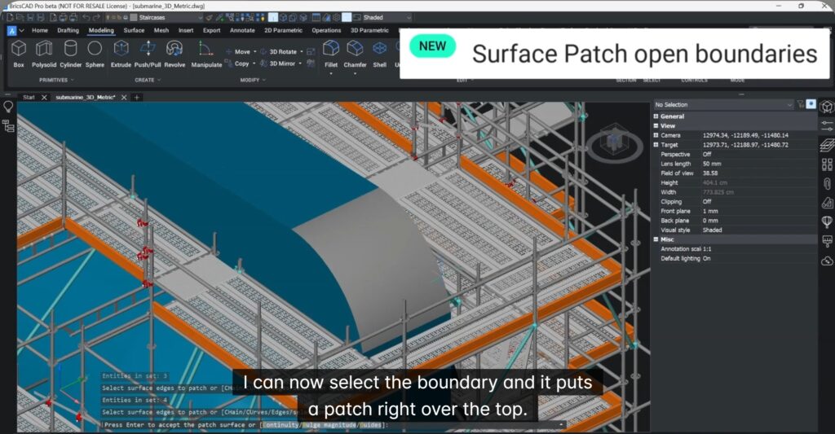
Task: Expand the Camera coordinates row
Action: pyautogui.click(x=656, y=135)
